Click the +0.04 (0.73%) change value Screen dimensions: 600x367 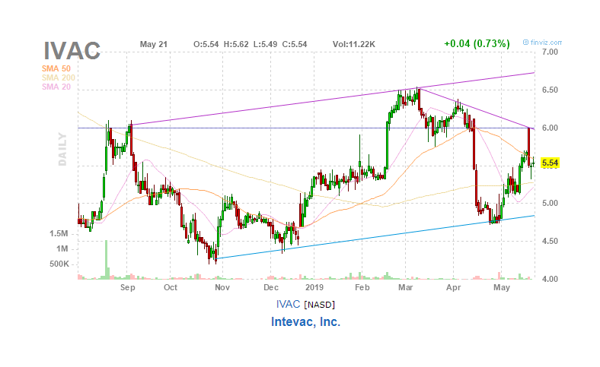point(477,43)
